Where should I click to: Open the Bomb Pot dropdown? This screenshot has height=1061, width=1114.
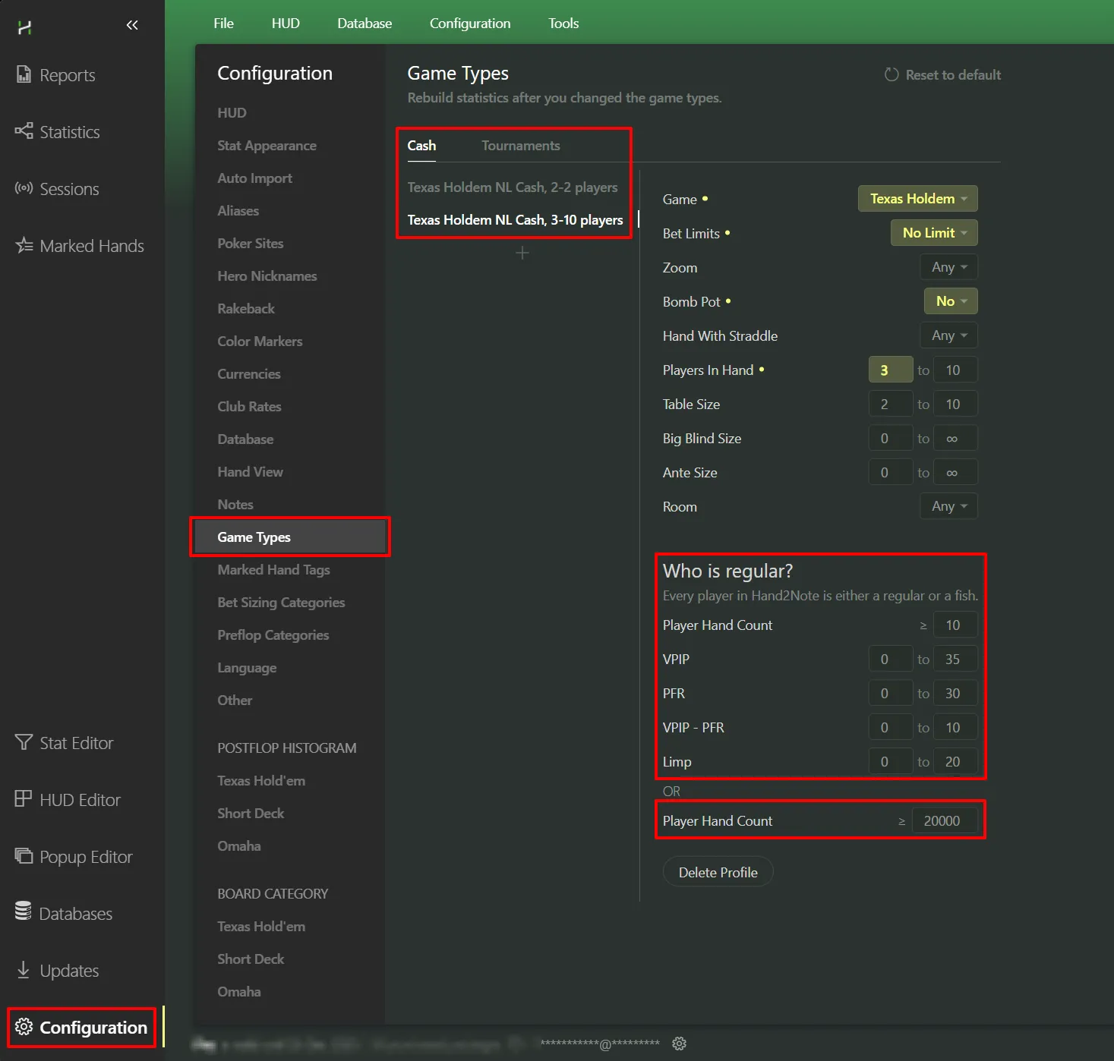point(950,301)
